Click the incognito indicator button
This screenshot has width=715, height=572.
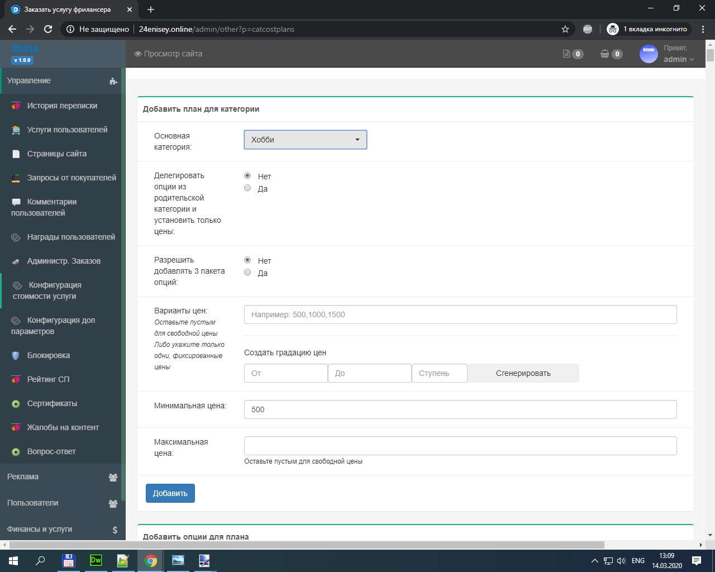tap(648, 29)
